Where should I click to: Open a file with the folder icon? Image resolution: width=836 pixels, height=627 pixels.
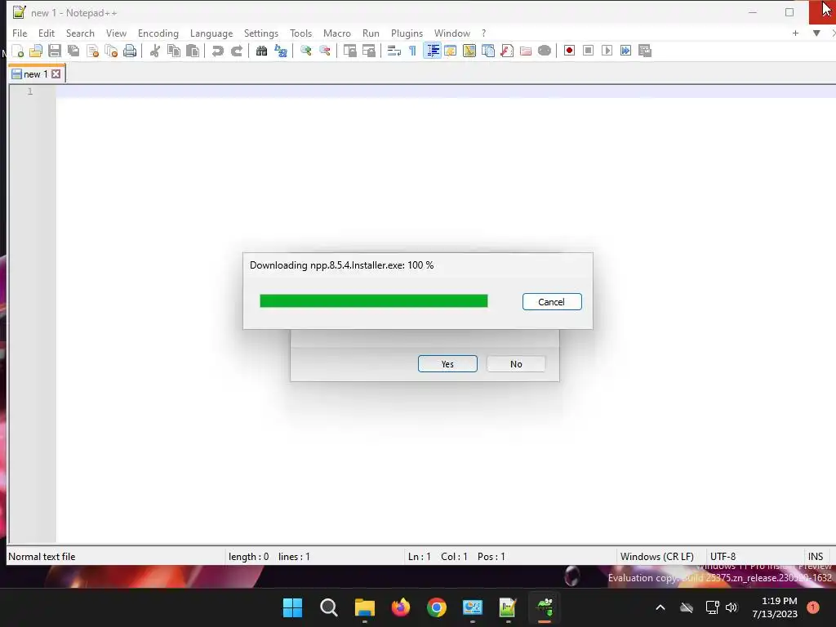36,51
